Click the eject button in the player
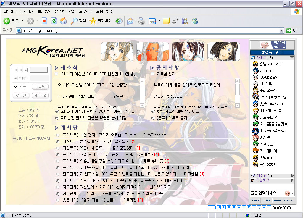The width and height of the screenshot is (303, 218). 264,207
